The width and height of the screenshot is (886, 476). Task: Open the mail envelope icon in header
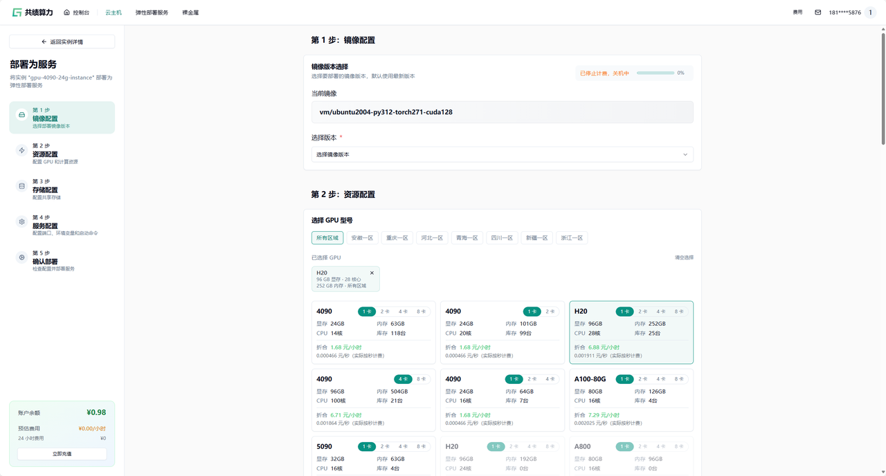817,12
